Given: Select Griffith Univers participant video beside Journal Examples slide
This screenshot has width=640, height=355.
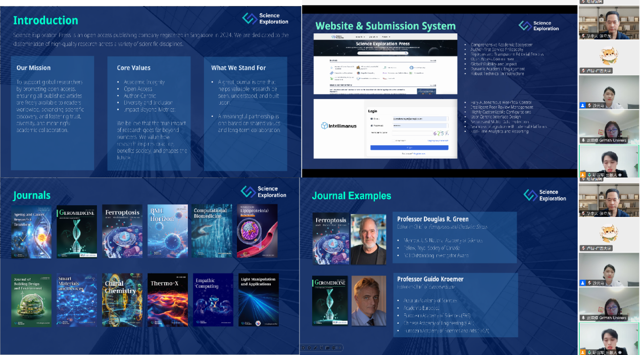Looking at the screenshot, I should [609, 304].
